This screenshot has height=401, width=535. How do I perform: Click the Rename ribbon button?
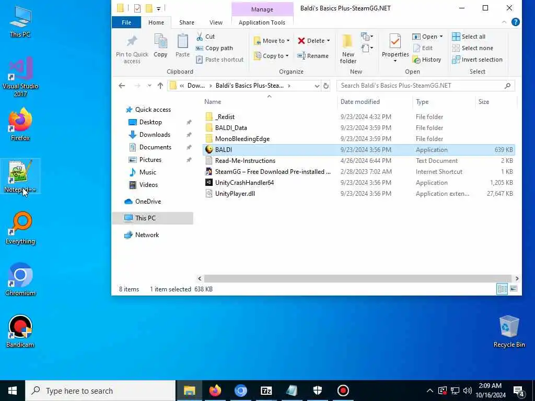tap(313, 55)
